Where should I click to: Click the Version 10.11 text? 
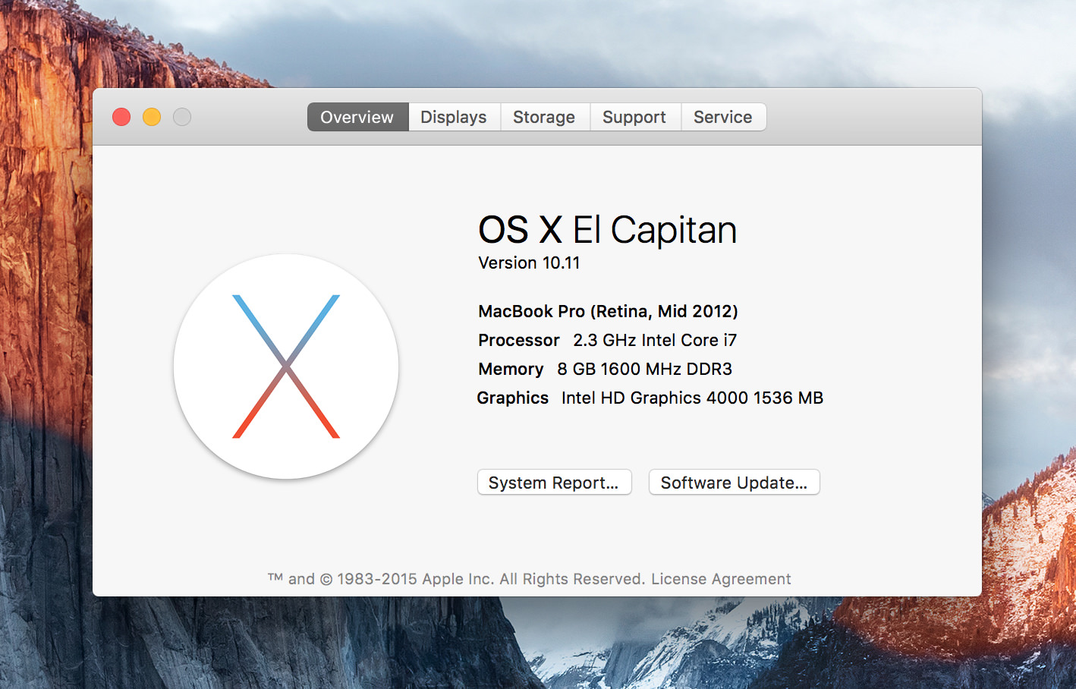point(529,263)
